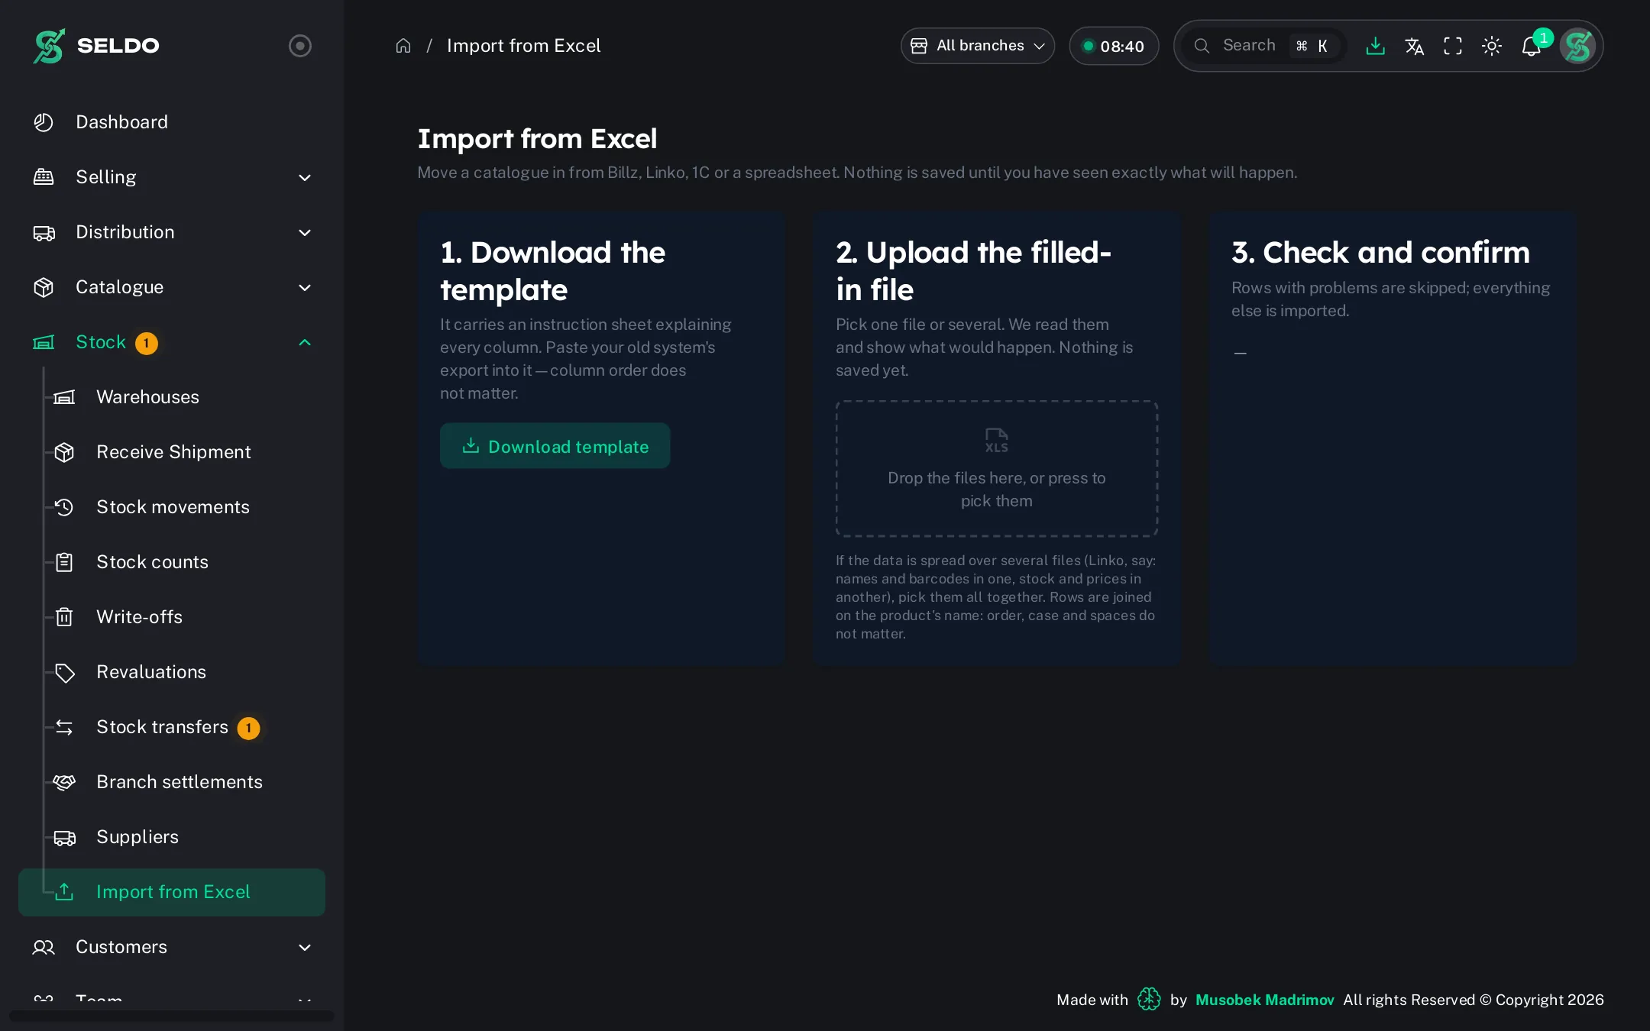Toggle the sidebar pin circle button
Viewport: 1650px width, 1031px height.
(x=300, y=46)
